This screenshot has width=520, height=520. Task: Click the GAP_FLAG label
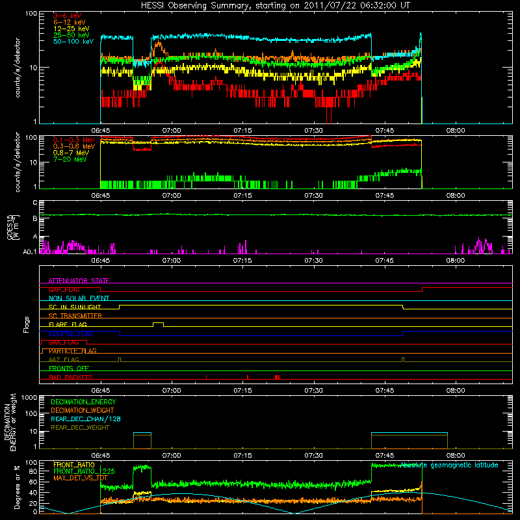click(x=64, y=289)
